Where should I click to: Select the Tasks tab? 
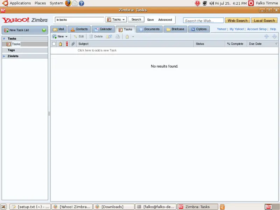[126, 29]
